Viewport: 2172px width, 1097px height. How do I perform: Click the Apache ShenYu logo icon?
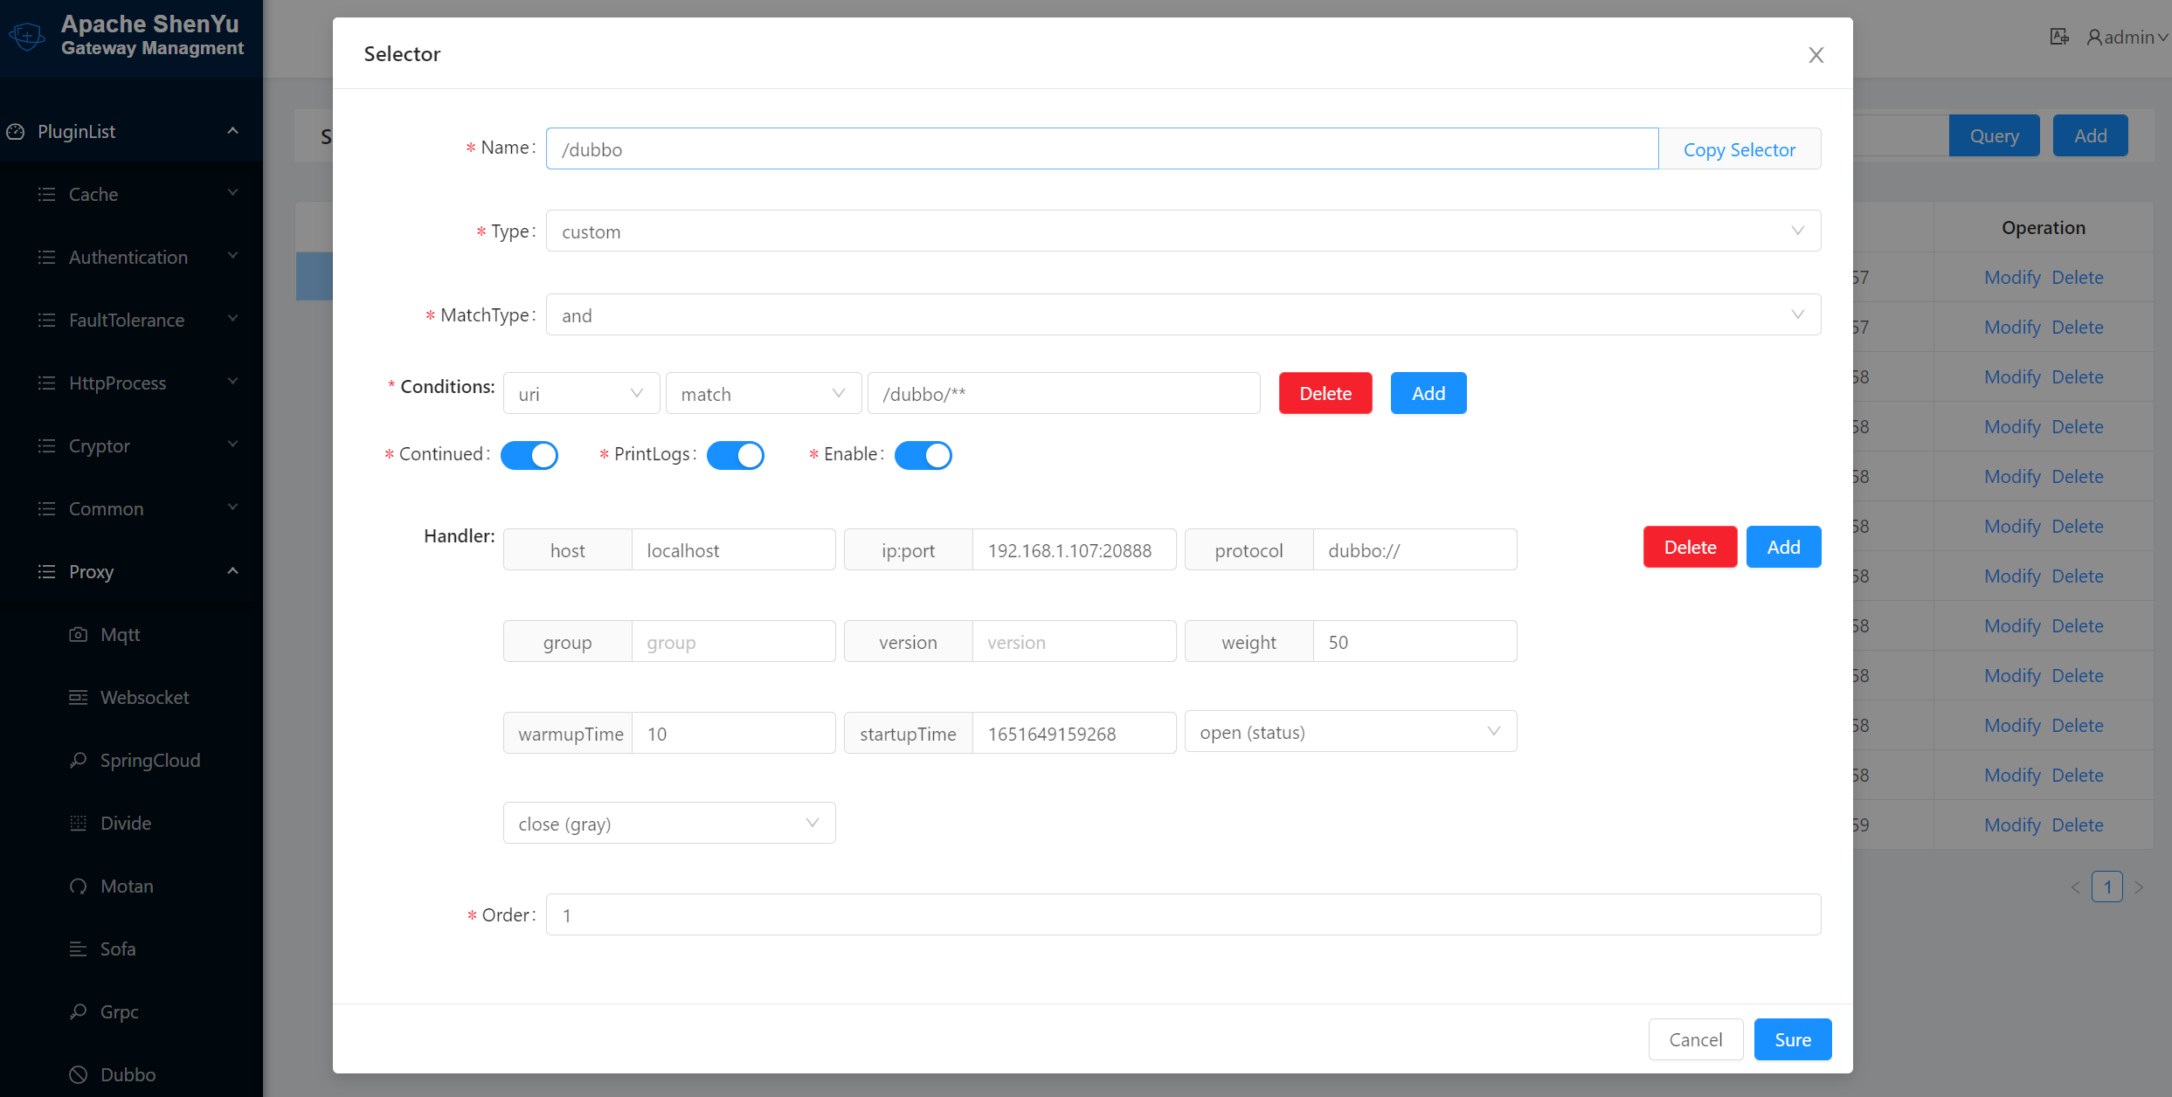(x=27, y=36)
